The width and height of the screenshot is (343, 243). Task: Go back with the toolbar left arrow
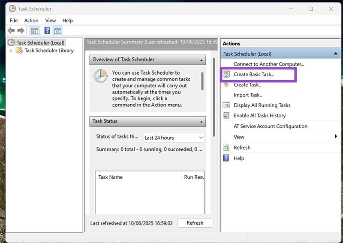pyautogui.click(x=11, y=30)
